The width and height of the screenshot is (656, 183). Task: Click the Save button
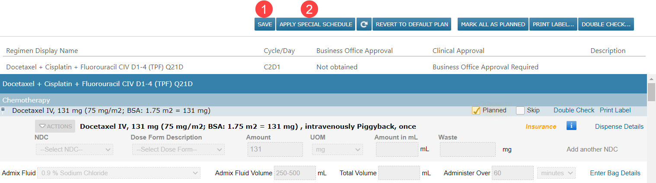[264, 24]
